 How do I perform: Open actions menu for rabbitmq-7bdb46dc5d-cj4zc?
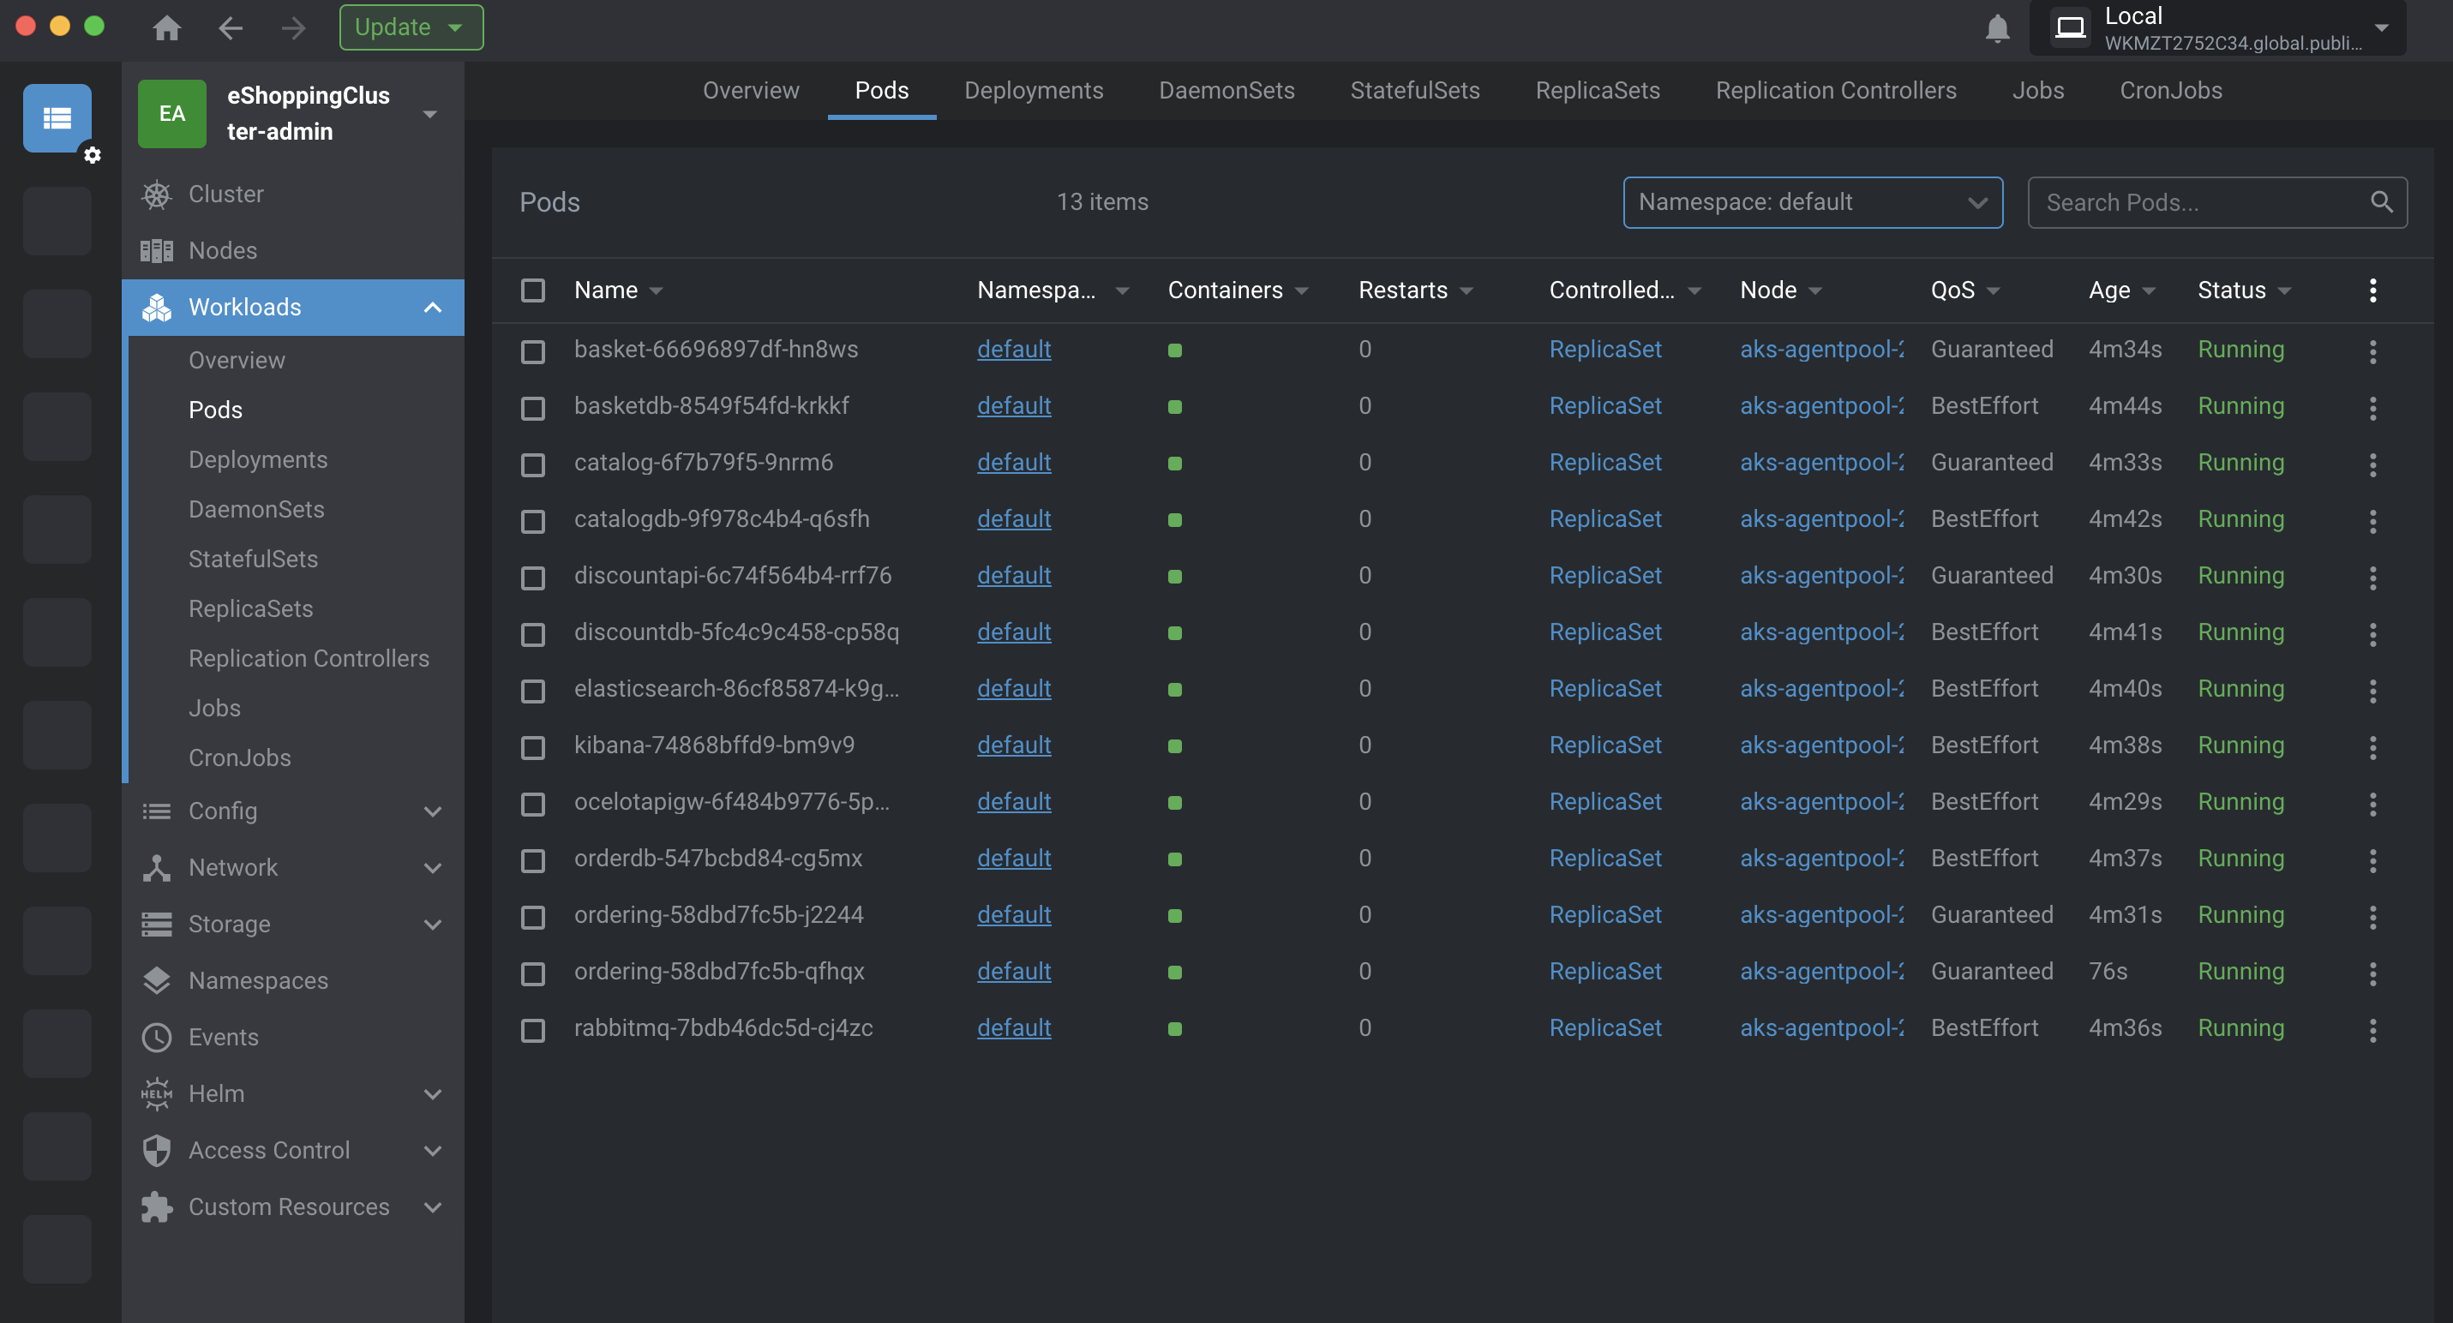[2372, 1029]
